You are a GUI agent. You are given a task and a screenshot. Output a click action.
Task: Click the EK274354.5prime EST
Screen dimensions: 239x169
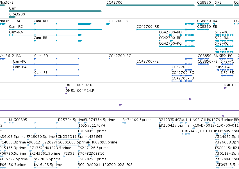(85, 123)
